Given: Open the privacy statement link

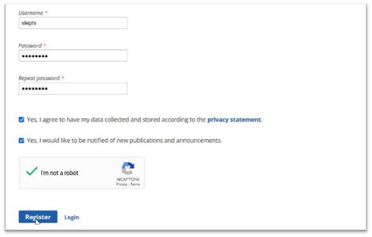Looking at the screenshot, I should pos(234,120).
